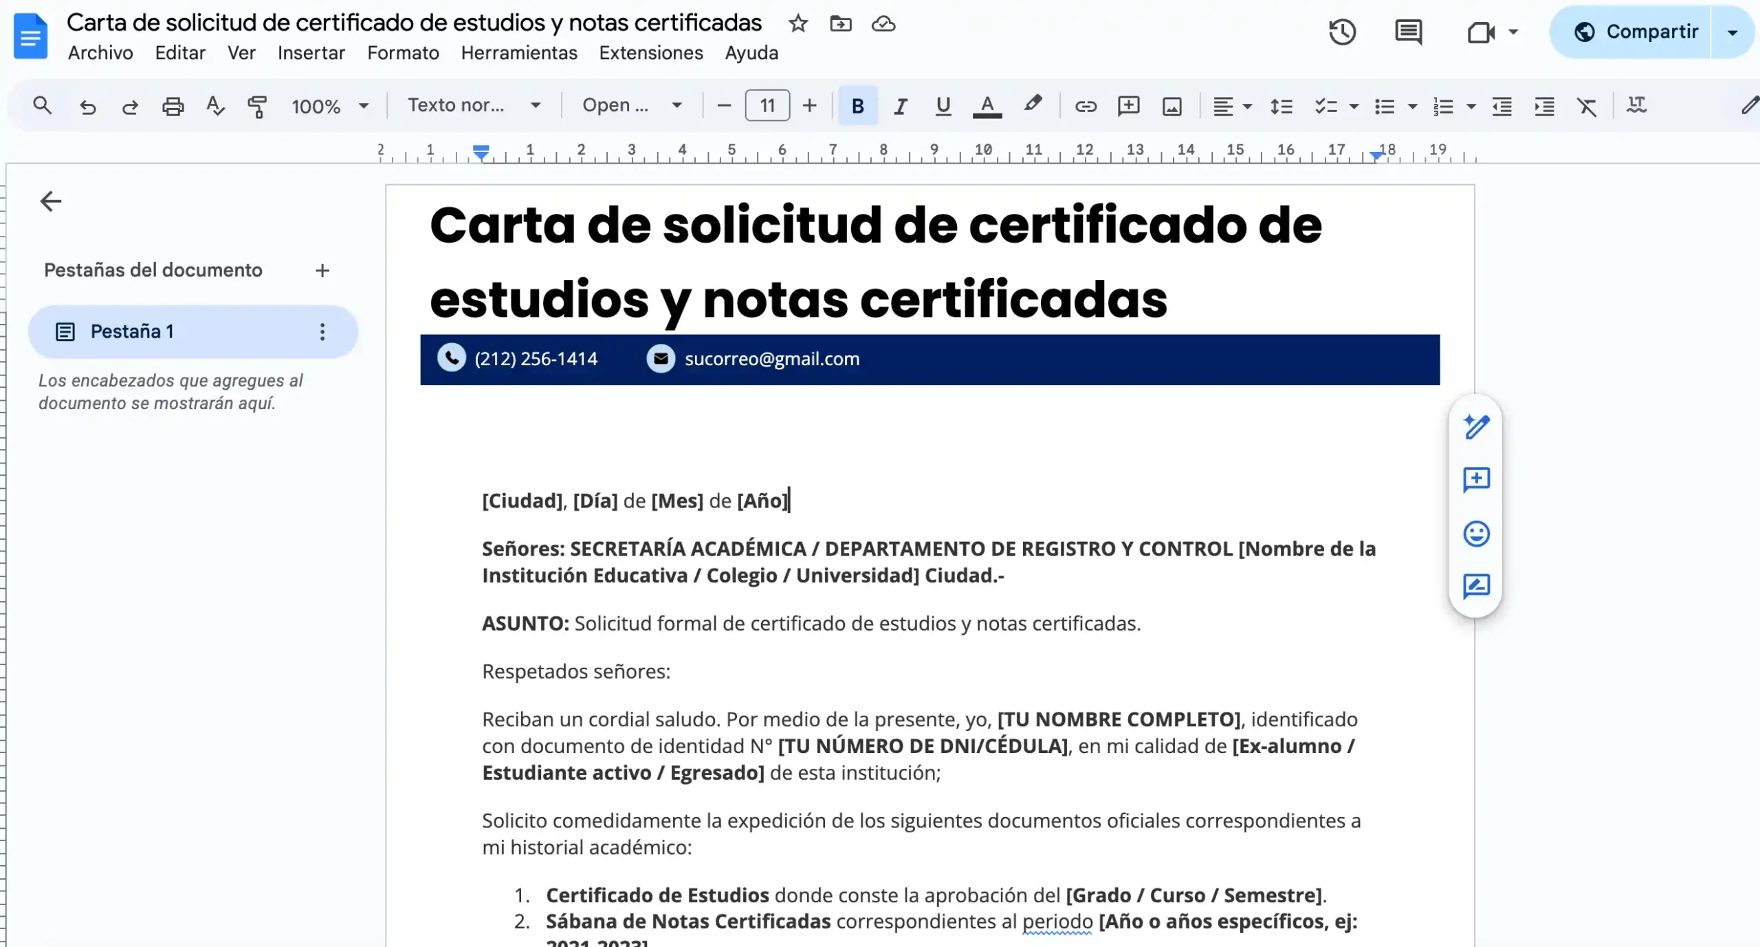Open version history via the clock icon

tap(1341, 32)
